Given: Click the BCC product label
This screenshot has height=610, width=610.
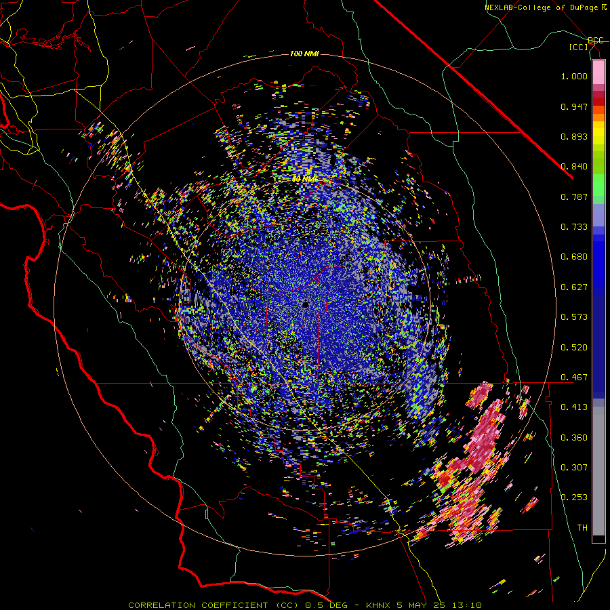Looking at the screenshot, I should click(x=596, y=41).
